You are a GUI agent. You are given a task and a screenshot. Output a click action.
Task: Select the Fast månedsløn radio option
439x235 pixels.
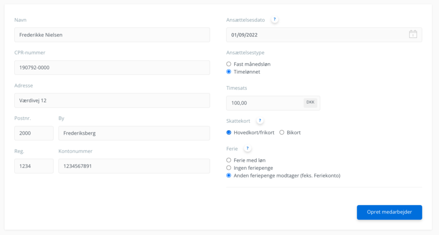tap(229, 64)
